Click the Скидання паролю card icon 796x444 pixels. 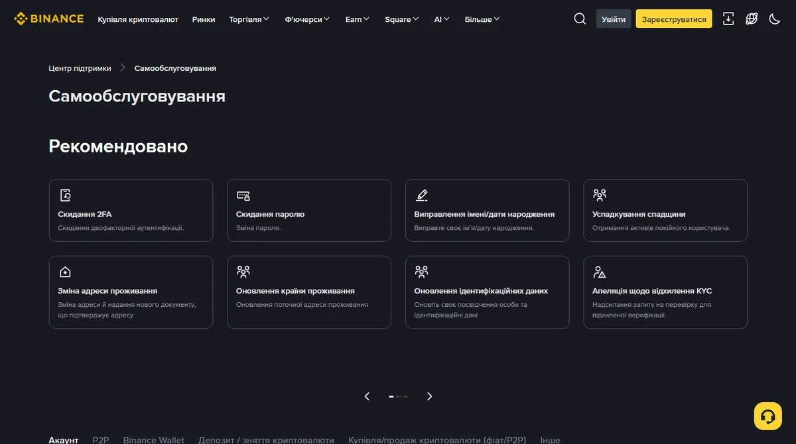coord(243,195)
